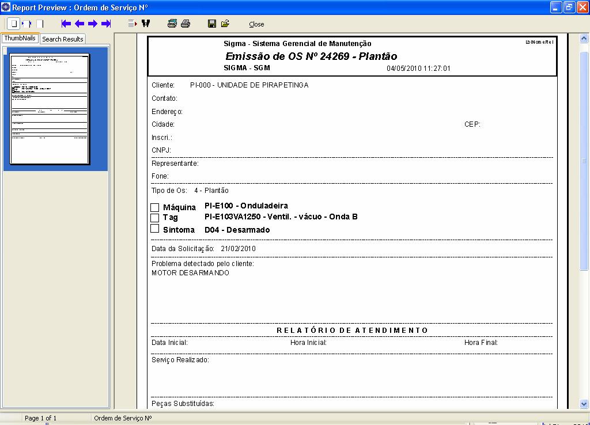Tick the Sintoma checkbox
590x425 pixels.
click(154, 228)
